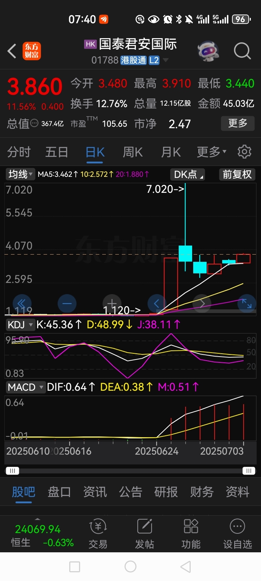Tap the 恒生 index 24069.94 ticker
This screenshot has height=581, width=261.
(x=38, y=529)
